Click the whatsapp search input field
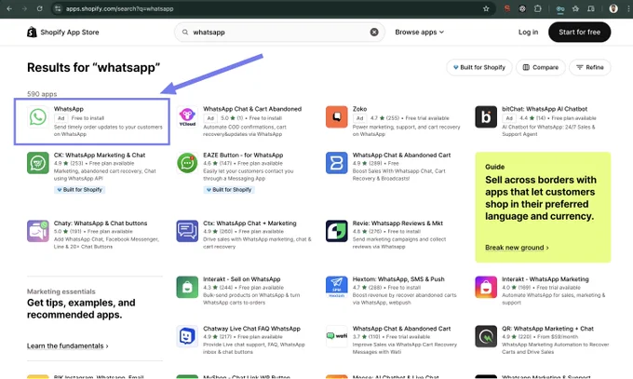This screenshot has height=379, width=633. 277,32
